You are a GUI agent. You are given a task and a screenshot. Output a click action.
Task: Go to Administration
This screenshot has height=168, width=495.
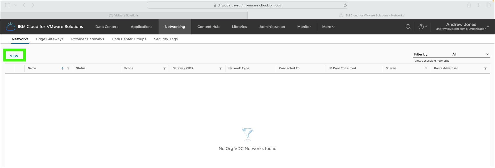click(272, 27)
